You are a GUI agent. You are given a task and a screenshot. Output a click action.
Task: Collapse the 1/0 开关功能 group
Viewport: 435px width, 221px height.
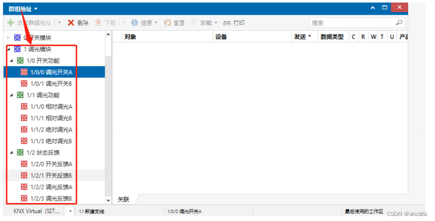click(12, 61)
